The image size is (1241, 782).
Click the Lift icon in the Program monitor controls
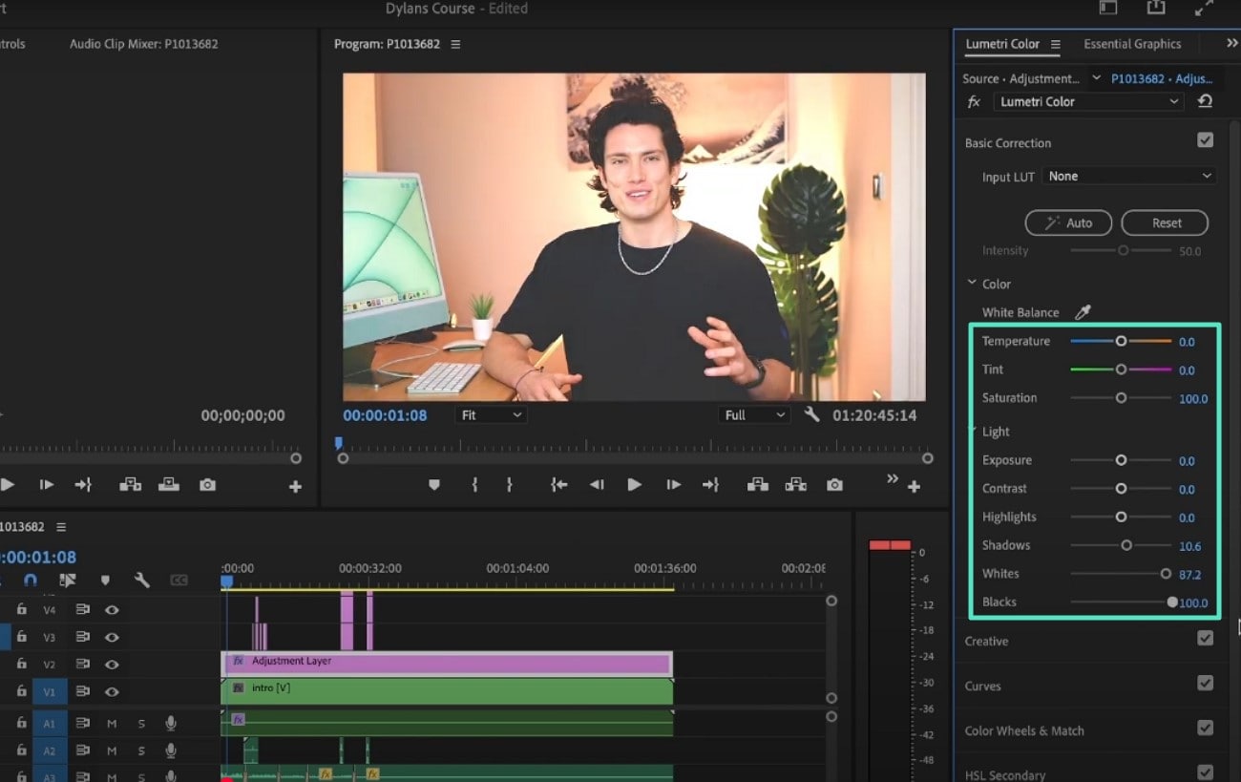[757, 484]
